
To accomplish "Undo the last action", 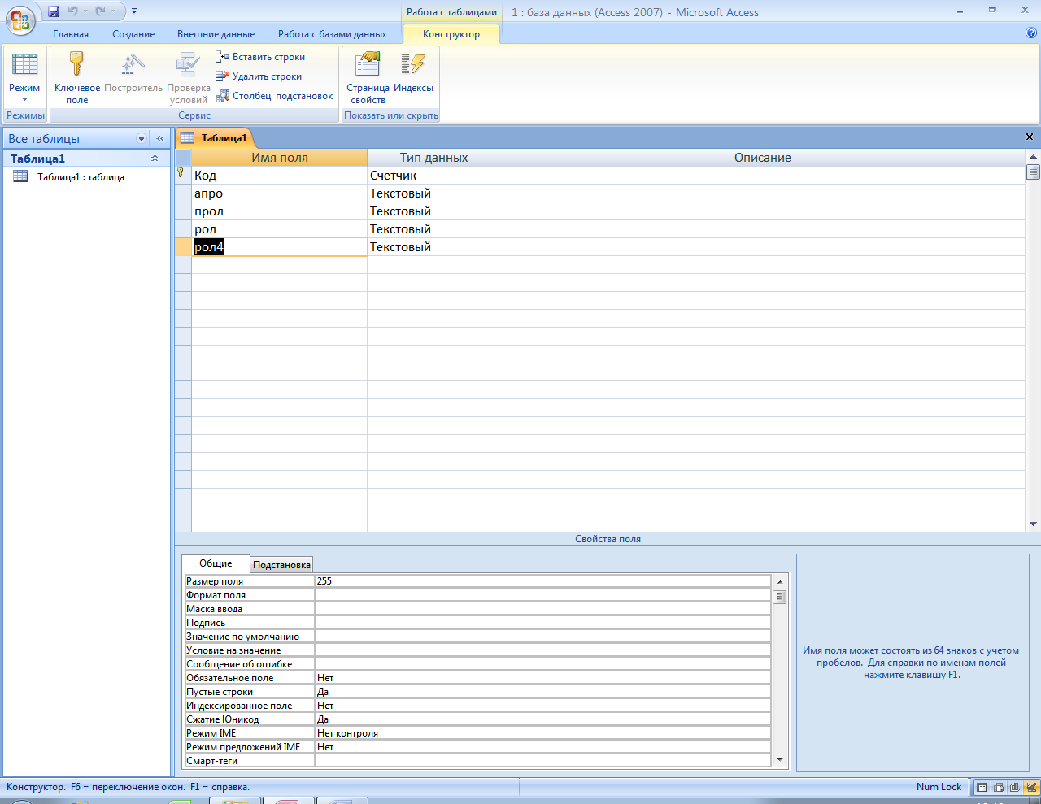I will click(x=73, y=11).
